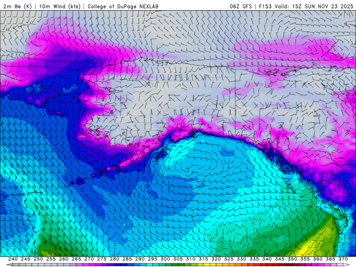The image size is (356, 267).
Task: Click the 260 legend value
Action: [x=64, y=259]
